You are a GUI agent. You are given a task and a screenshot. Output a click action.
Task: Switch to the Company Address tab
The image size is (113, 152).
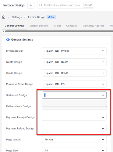click(x=94, y=26)
